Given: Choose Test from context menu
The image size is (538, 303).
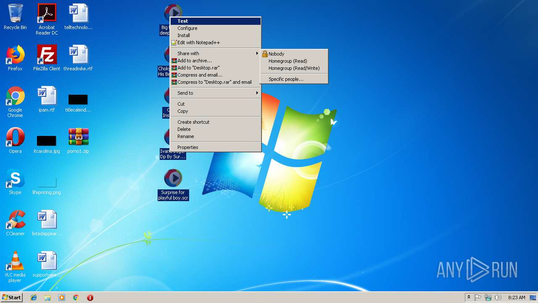Looking at the screenshot, I should (216, 21).
